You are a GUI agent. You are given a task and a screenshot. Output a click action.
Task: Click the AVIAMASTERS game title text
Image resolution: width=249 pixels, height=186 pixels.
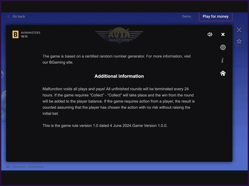[x=31, y=33]
